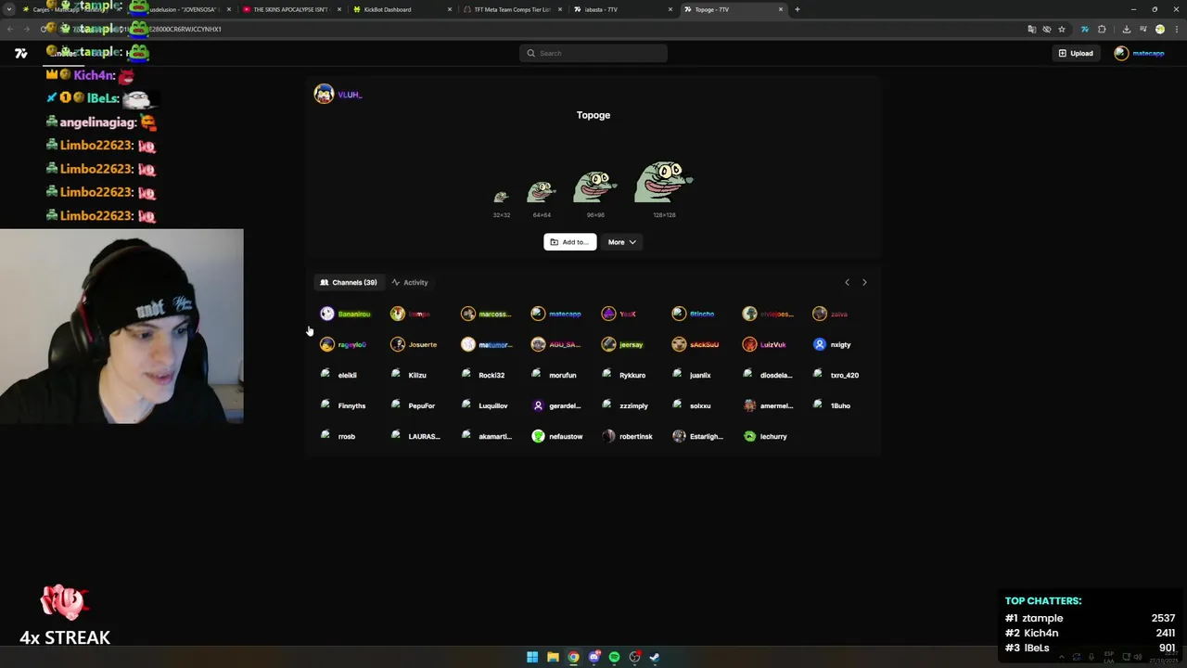
Task: Switch to the Channels (39) tab
Action: tap(349, 282)
